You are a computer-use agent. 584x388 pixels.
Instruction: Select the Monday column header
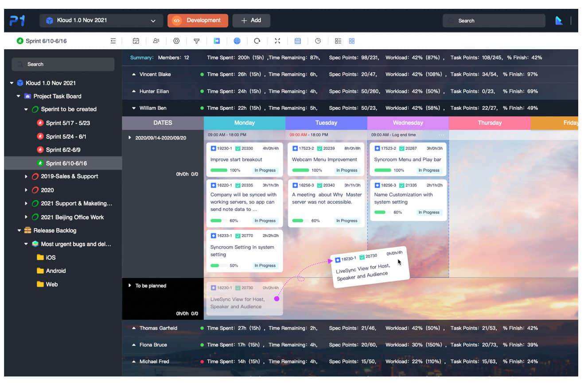245,123
